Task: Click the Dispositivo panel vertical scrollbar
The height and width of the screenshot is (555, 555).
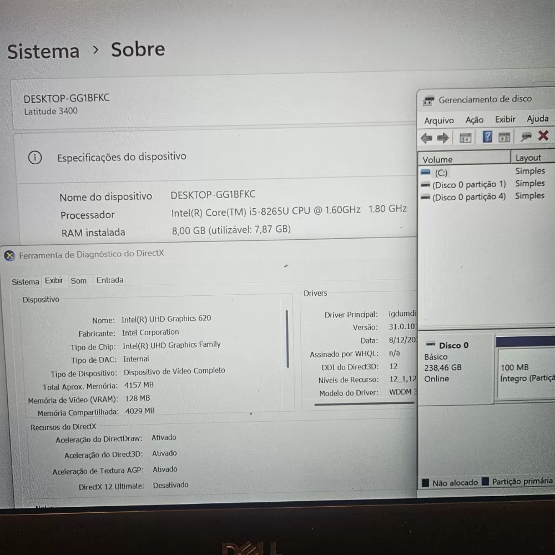Action: click(x=287, y=339)
